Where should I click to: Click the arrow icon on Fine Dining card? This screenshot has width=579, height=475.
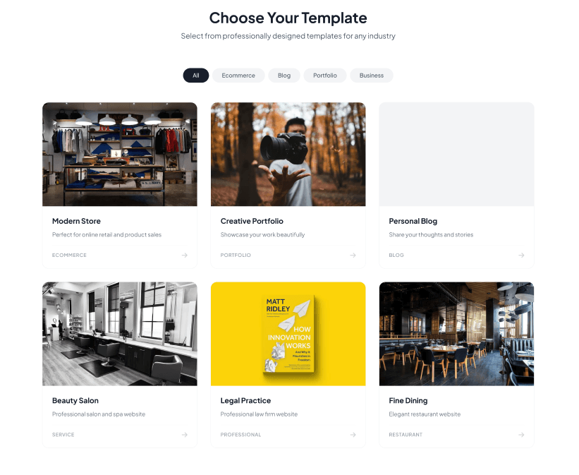(x=521, y=435)
